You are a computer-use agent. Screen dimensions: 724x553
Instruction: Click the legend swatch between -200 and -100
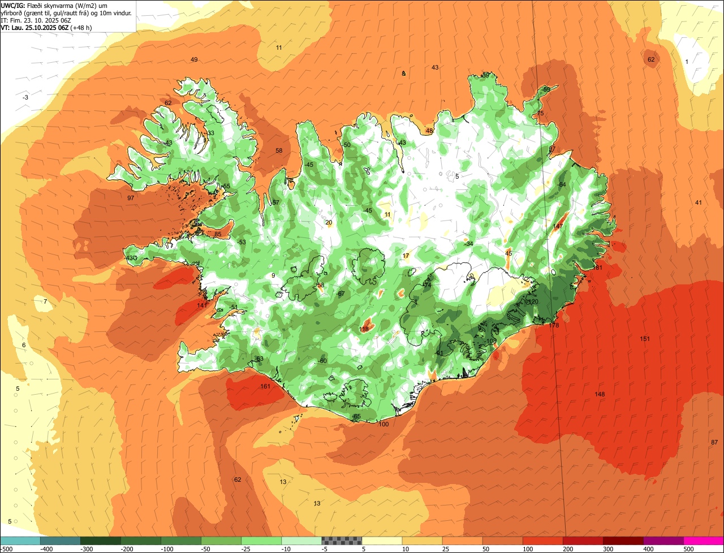click(x=141, y=541)
